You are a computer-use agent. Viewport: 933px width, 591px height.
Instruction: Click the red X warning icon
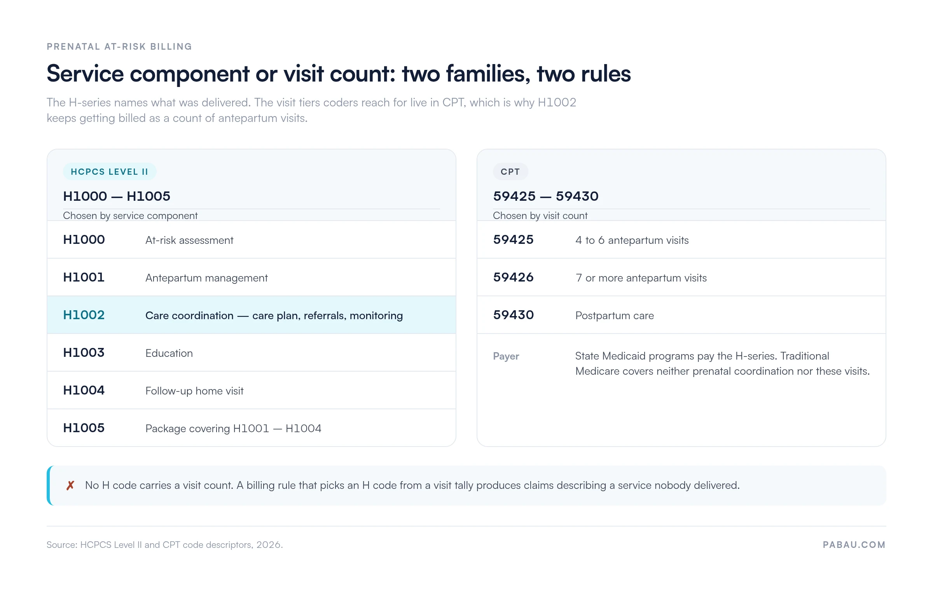tap(70, 485)
